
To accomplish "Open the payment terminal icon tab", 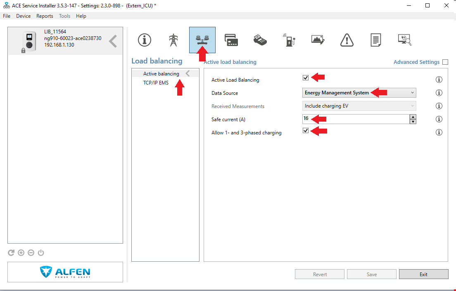I will tap(260, 40).
